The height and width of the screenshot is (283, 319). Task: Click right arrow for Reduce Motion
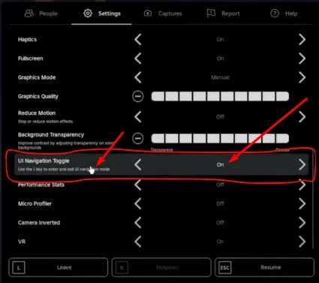tap(302, 117)
